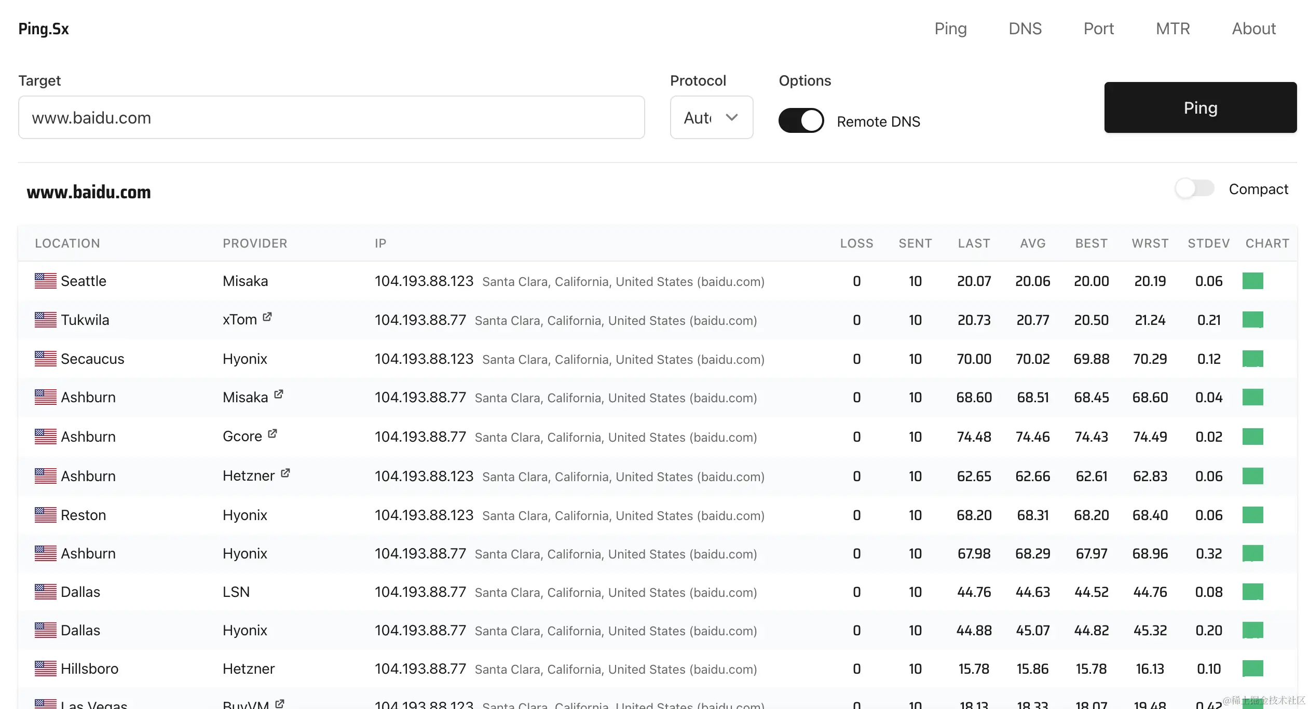This screenshot has height=709, width=1309.
Task: Click external link icon next to Hetzner Ashburn
Action: (x=285, y=473)
